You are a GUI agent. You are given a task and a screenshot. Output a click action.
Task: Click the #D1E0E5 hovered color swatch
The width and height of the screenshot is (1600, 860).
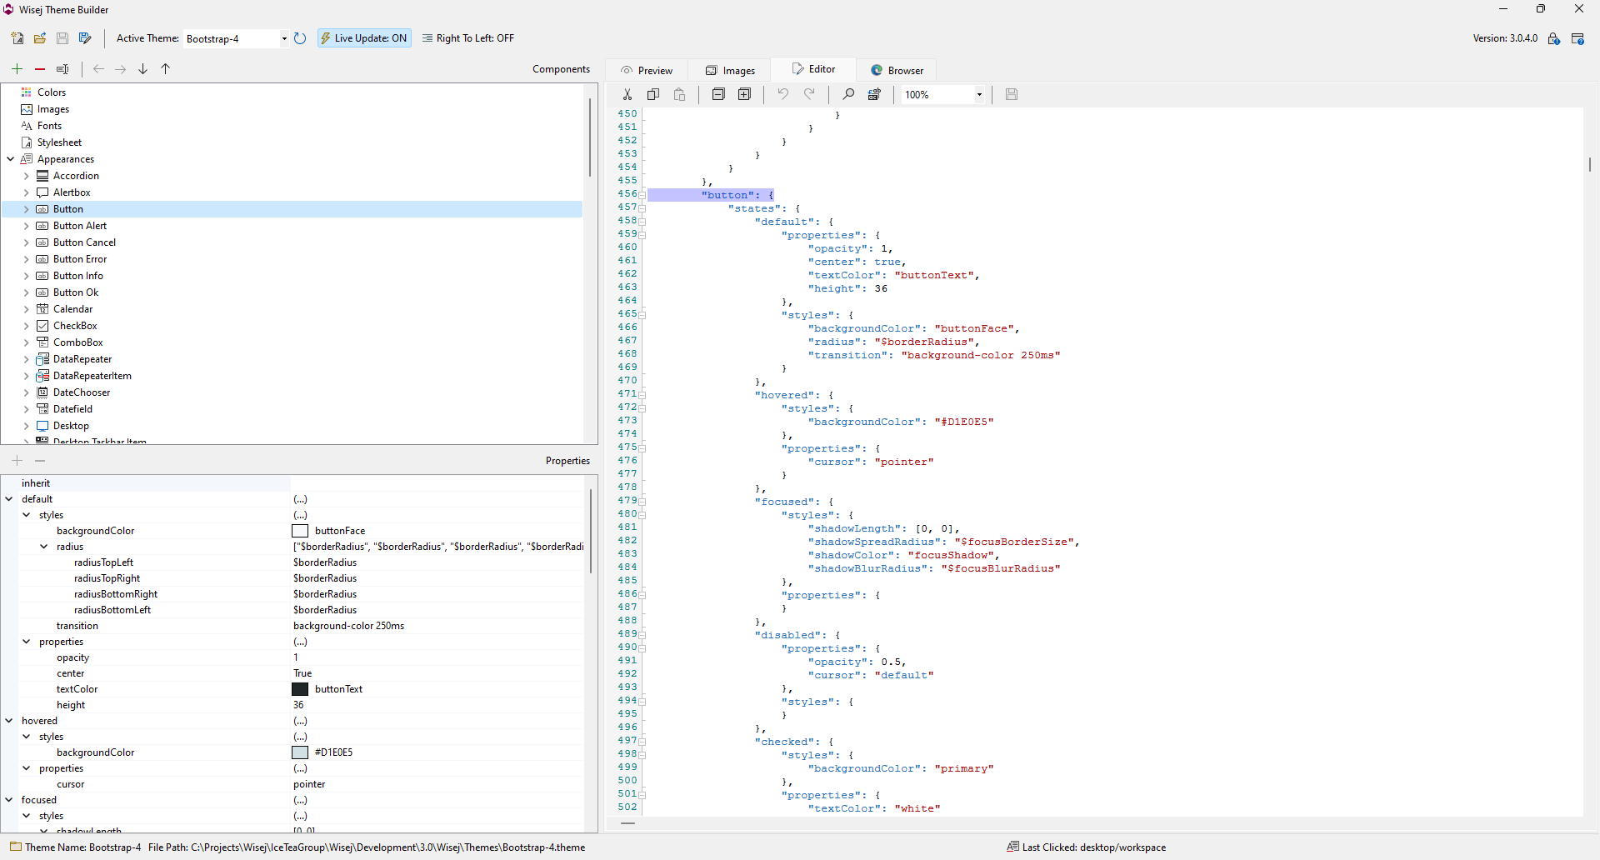coord(300,752)
